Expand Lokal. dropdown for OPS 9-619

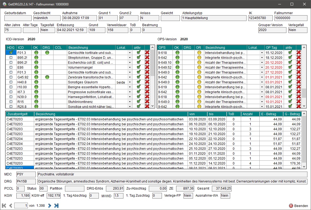click(x=262, y=87)
